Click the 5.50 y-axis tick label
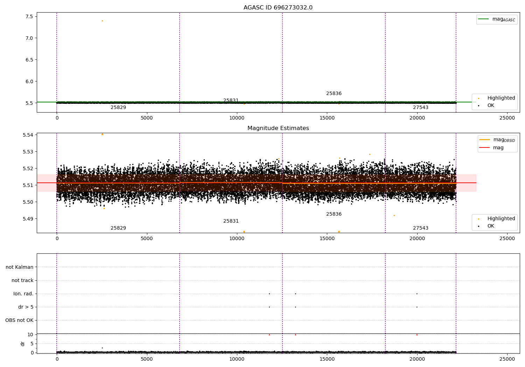This screenshot has height=367, width=525. point(28,202)
